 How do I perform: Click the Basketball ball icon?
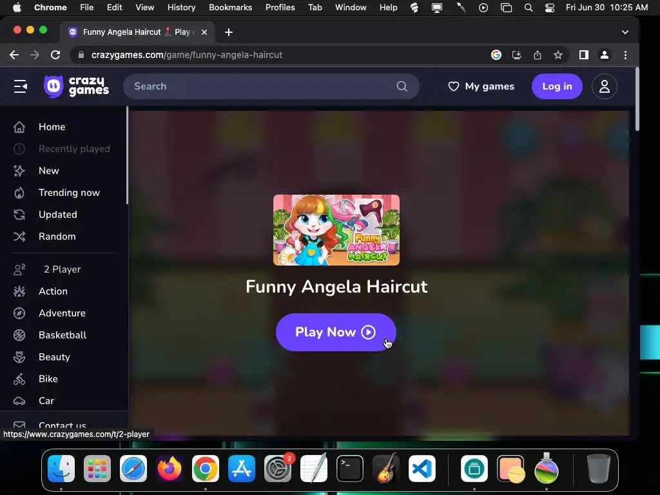tap(19, 335)
